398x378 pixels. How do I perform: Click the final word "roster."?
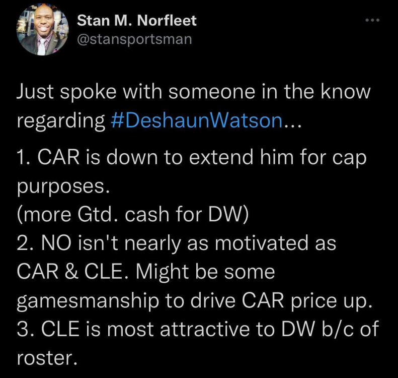pyautogui.click(x=48, y=358)
